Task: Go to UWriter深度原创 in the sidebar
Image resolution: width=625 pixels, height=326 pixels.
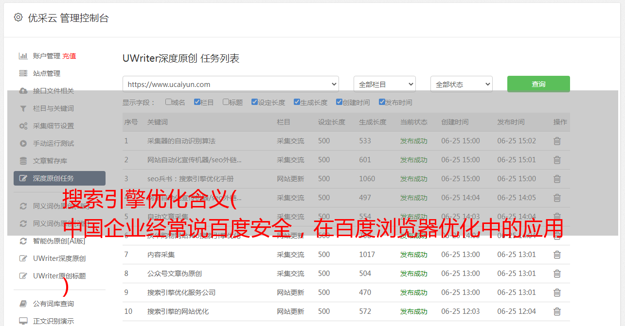Action: coord(59,258)
